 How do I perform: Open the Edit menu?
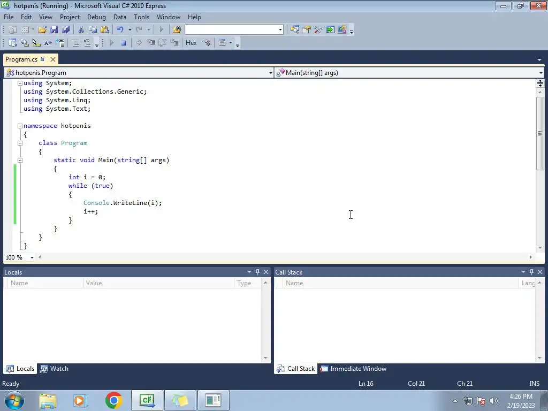26,17
